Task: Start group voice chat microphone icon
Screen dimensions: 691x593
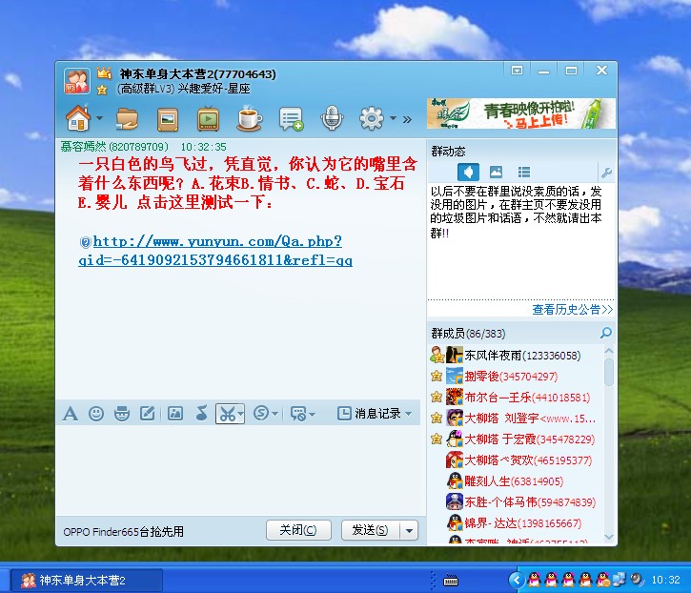Action: pyautogui.click(x=332, y=118)
